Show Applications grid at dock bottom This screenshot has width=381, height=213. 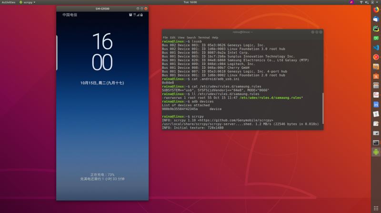[376, 208]
